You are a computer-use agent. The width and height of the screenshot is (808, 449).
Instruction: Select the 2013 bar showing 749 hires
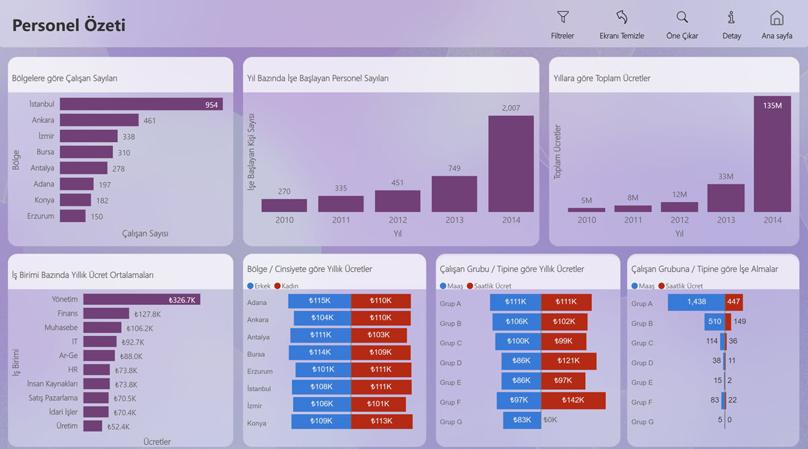pos(454,194)
